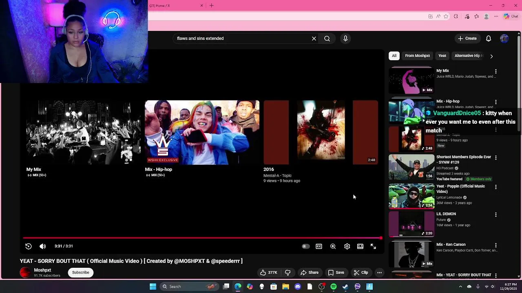The image size is (522, 293).
Task: Open the read aloud toolbar icon
Action: click(x=438, y=16)
